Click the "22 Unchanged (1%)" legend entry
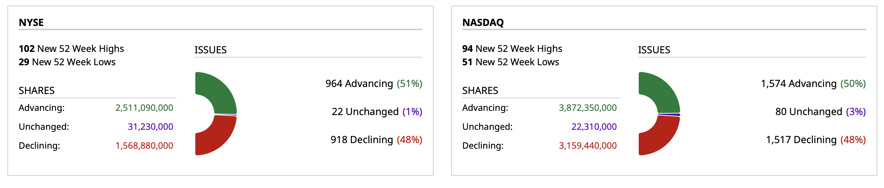Image resolution: width=884 pixels, height=188 pixels. tap(377, 112)
